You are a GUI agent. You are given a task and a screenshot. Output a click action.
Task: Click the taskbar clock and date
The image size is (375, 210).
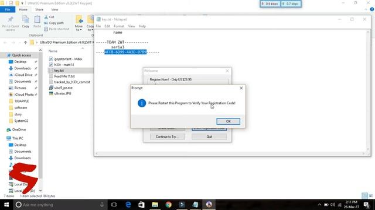coord(352,205)
